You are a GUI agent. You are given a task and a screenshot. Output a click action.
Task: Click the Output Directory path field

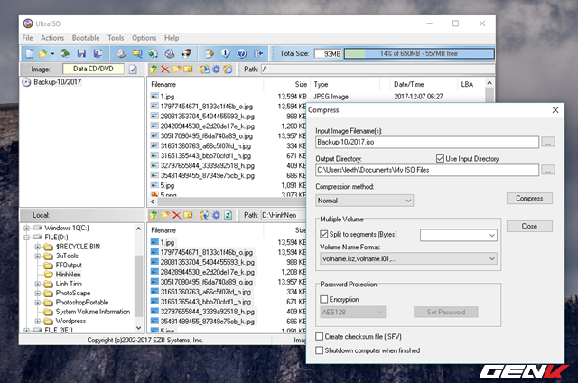coord(427,170)
